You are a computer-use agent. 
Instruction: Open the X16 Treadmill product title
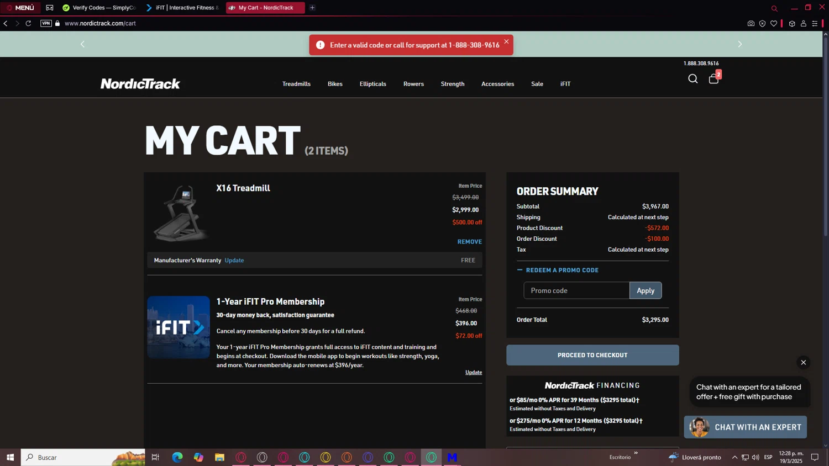tap(243, 188)
